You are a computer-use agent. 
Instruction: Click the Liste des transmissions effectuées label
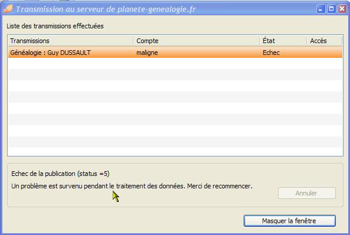pyautogui.click(x=55, y=26)
